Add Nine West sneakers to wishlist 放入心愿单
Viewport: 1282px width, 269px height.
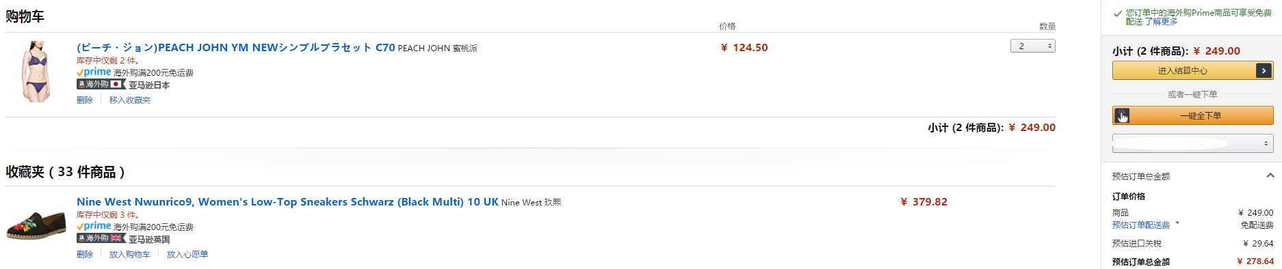pyautogui.click(x=187, y=255)
